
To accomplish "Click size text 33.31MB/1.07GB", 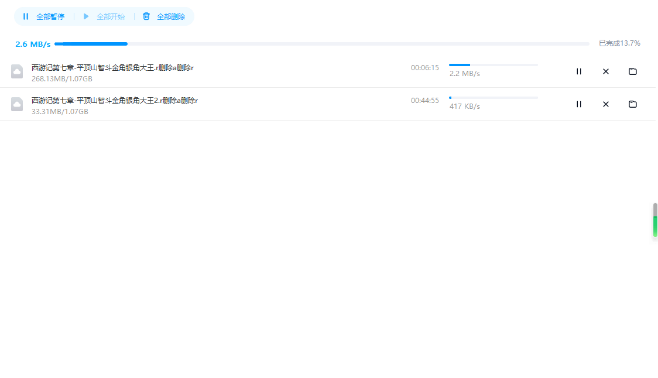I will tap(60, 112).
